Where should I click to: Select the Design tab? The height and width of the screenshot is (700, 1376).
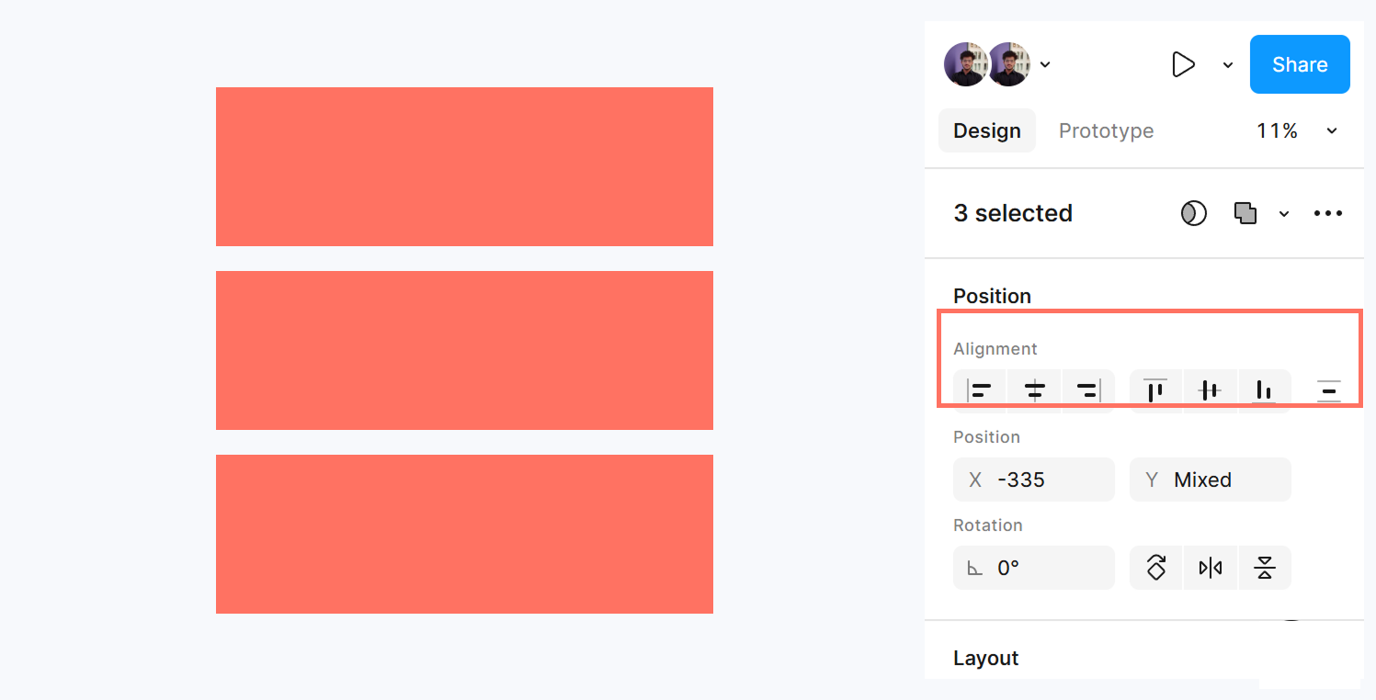point(986,131)
